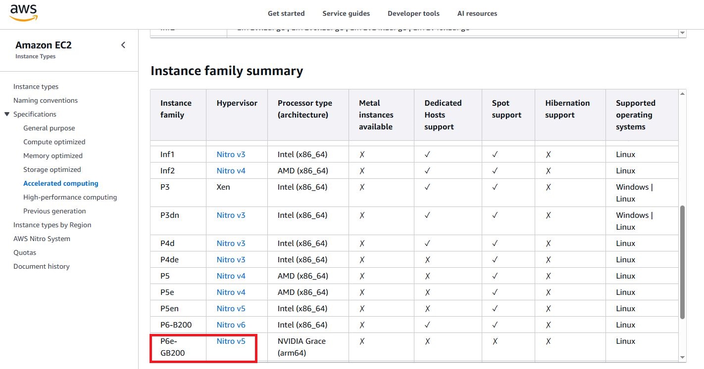Click Dedicated Hosts checkmark in P6-B200 row
This screenshot has height=369, width=704.
(x=427, y=325)
